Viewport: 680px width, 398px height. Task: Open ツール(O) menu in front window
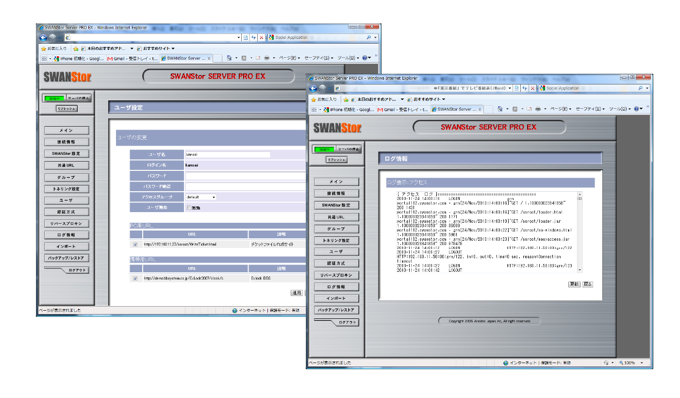620,109
